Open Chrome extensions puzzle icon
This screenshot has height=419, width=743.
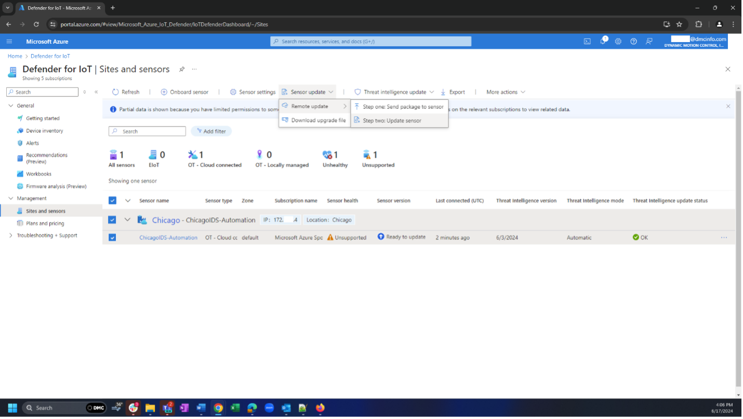click(699, 24)
